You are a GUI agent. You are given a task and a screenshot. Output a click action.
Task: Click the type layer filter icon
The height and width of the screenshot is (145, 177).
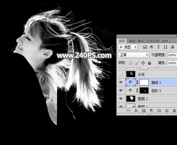click(159, 47)
